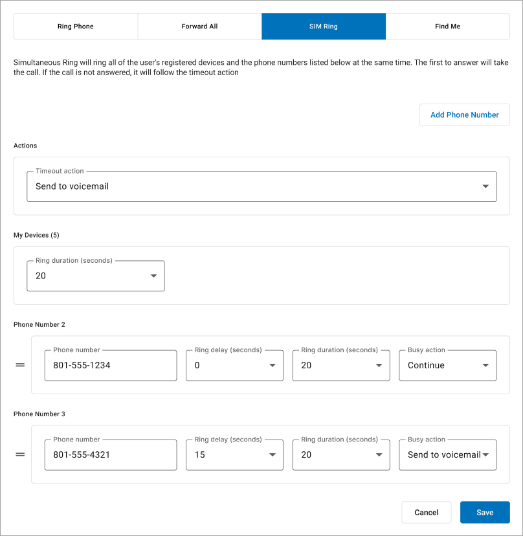Expand Ring duration dropdown for Phone Number 3

tap(341, 454)
